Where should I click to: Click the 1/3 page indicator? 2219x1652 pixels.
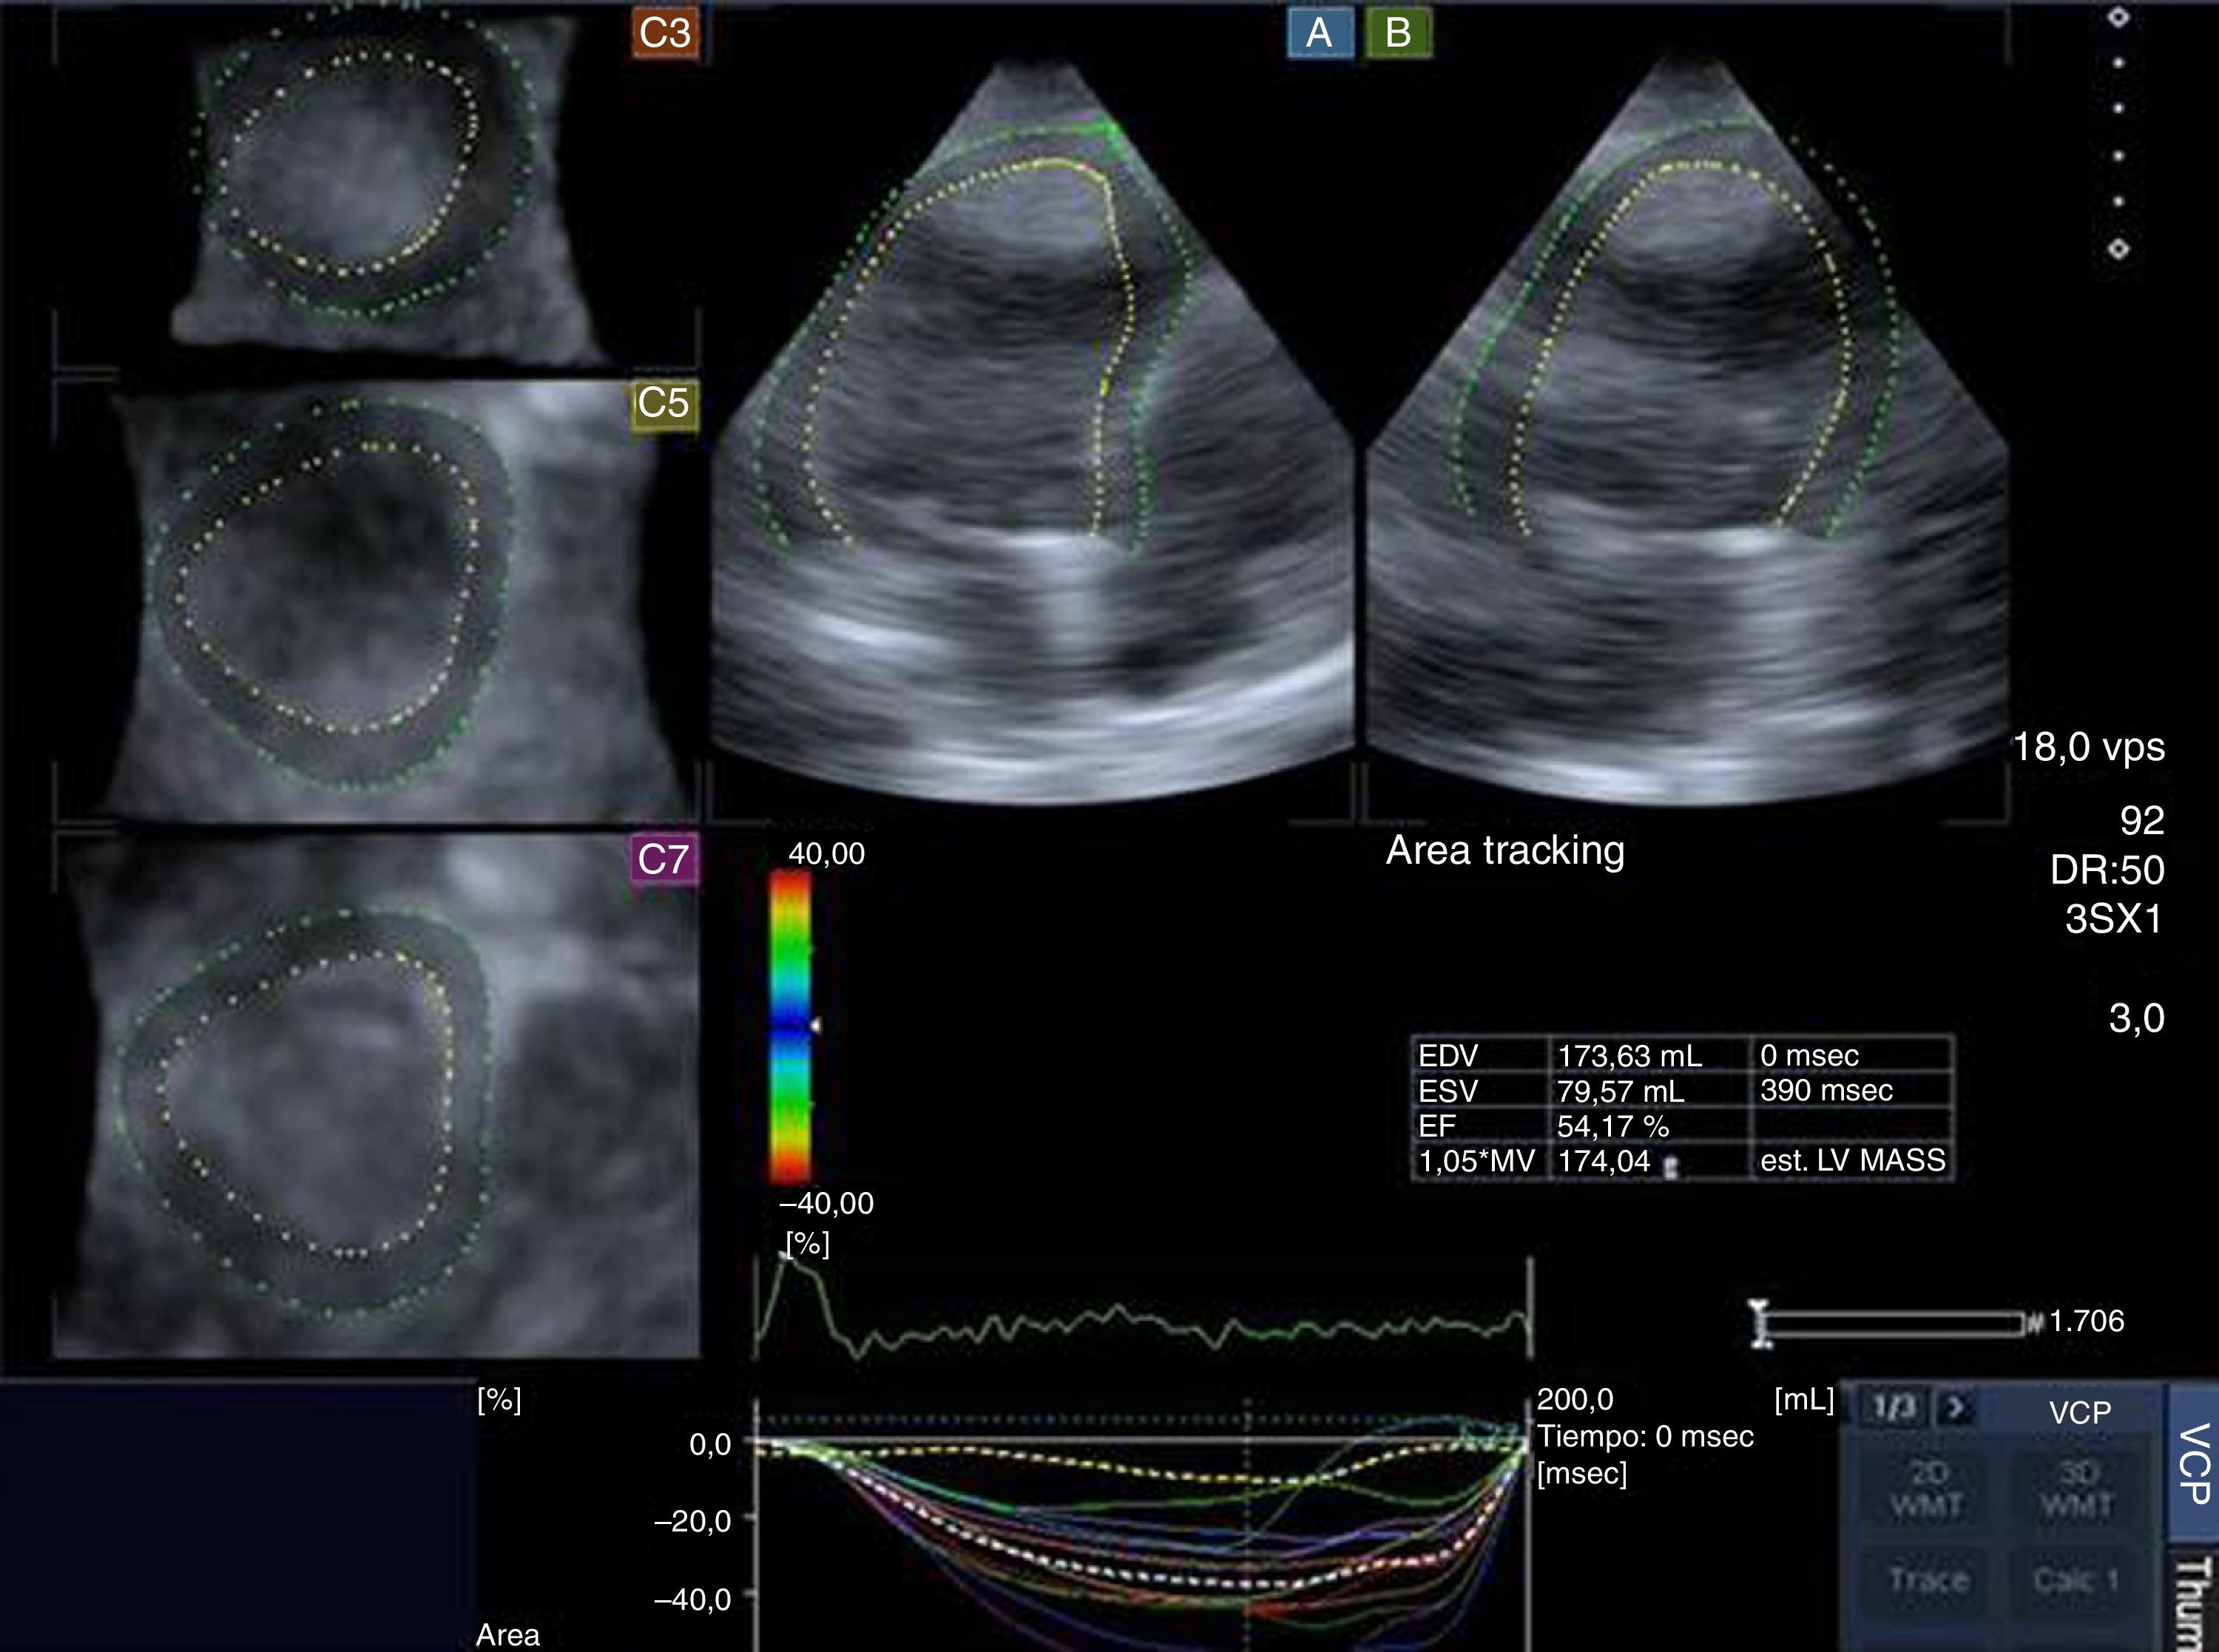pos(1893,1408)
